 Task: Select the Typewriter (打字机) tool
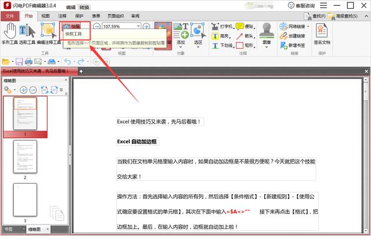(222, 26)
